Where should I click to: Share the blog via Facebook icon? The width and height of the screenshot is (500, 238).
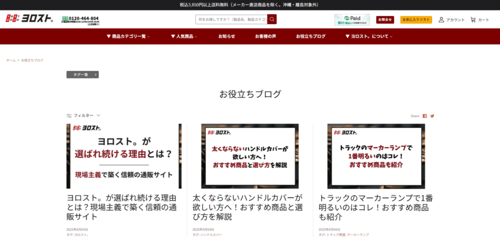click(x=425, y=116)
